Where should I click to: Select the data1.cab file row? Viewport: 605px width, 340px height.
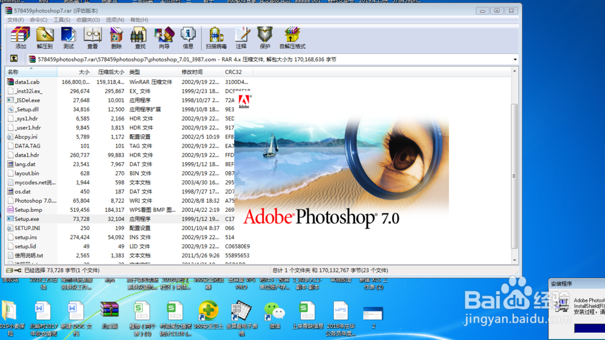129,82
